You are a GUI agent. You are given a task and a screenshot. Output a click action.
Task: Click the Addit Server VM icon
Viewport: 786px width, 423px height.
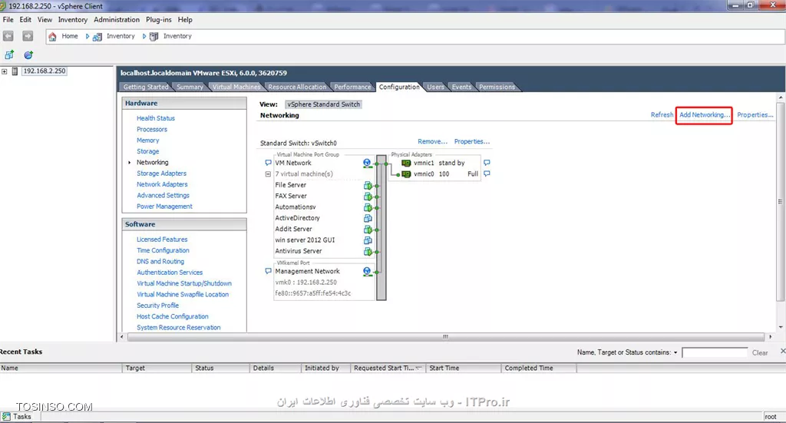pos(368,229)
